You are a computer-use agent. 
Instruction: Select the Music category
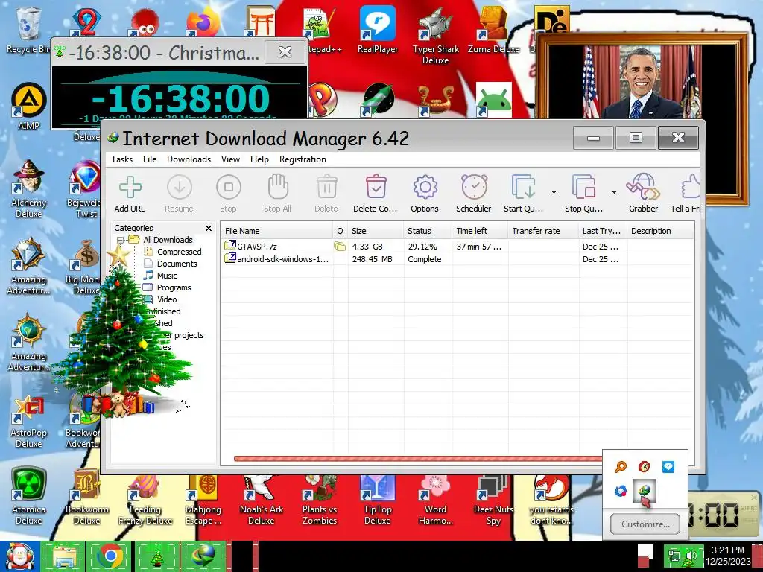(167, 276)
